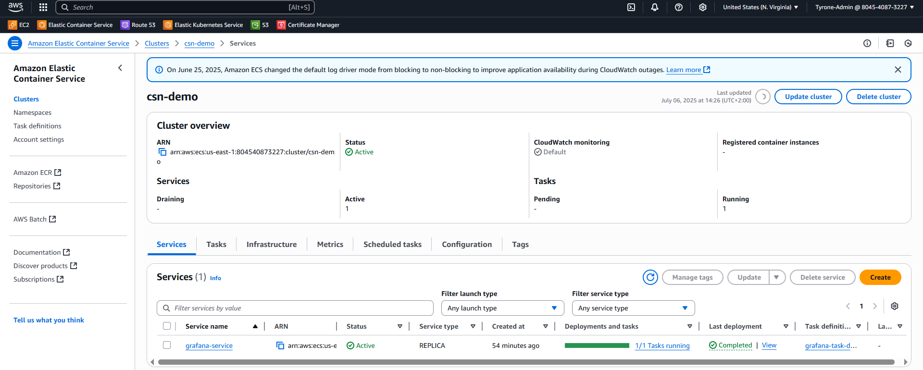This screenshot has height=370, width=923.
Task: Open the grafana-task-d... task definition link
Action: pos(831,345)
